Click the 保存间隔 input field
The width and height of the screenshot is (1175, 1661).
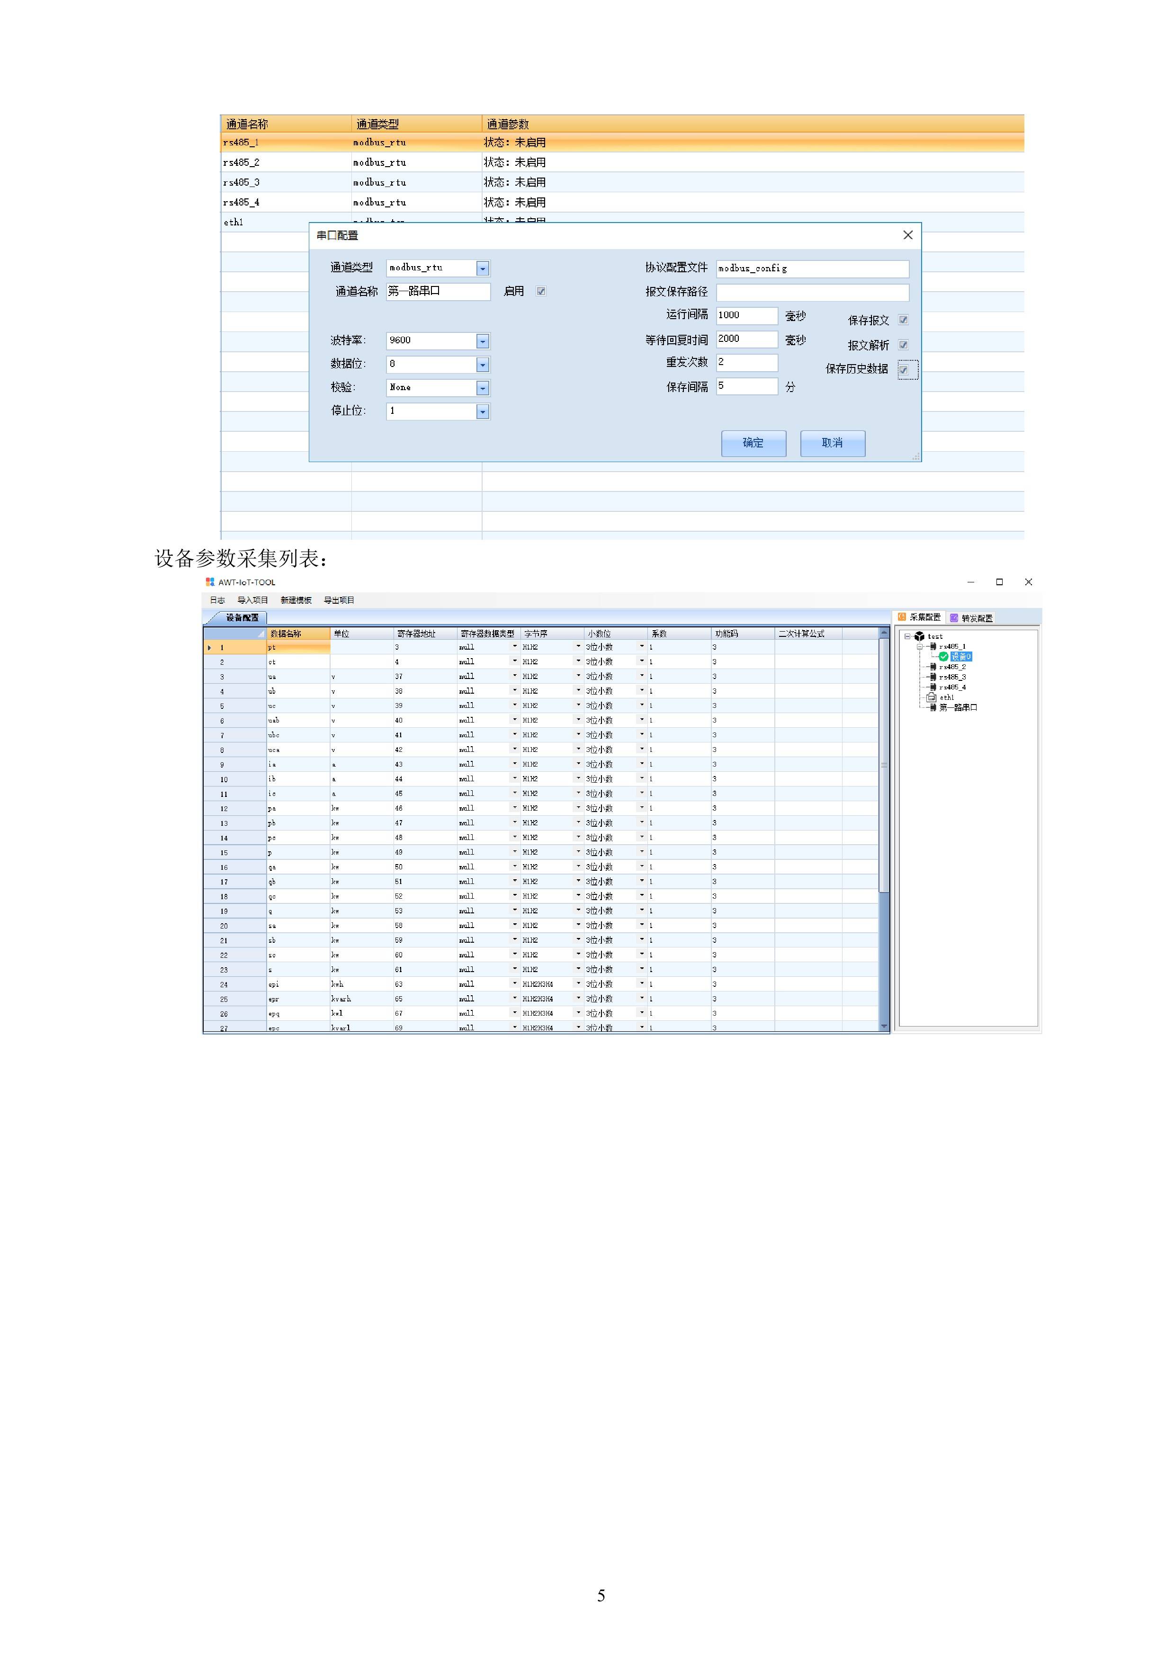(x=747, y=386)
